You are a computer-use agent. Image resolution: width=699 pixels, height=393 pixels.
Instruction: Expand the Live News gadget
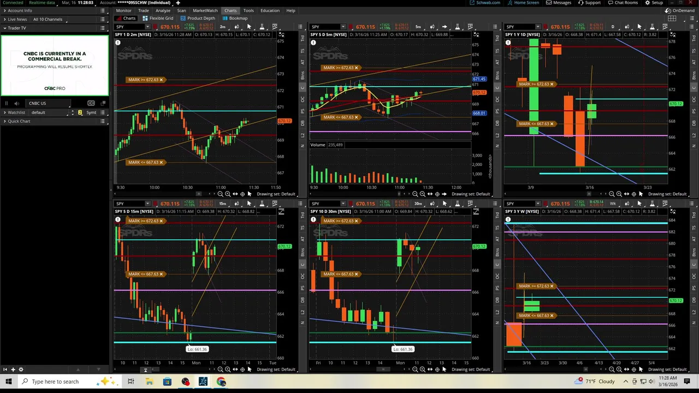pos(5,19)
